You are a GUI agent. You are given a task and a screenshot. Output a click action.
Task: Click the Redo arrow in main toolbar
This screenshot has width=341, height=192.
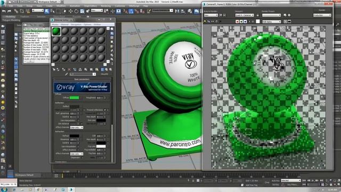9,11
